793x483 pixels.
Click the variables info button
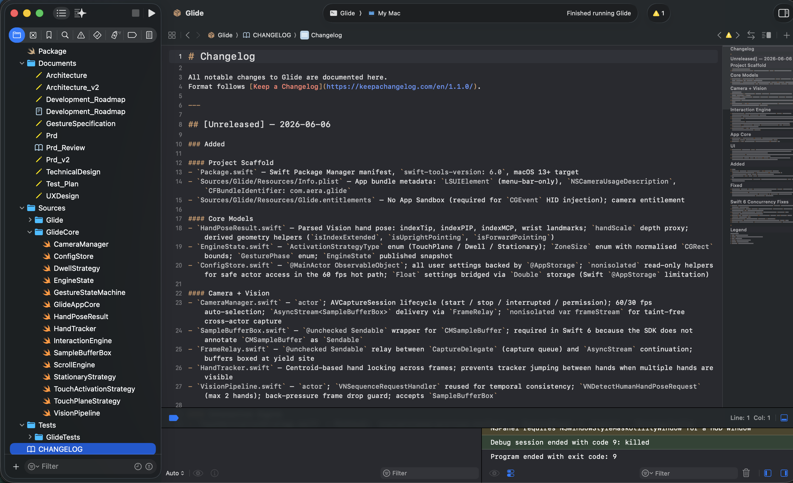click(214, 473)
